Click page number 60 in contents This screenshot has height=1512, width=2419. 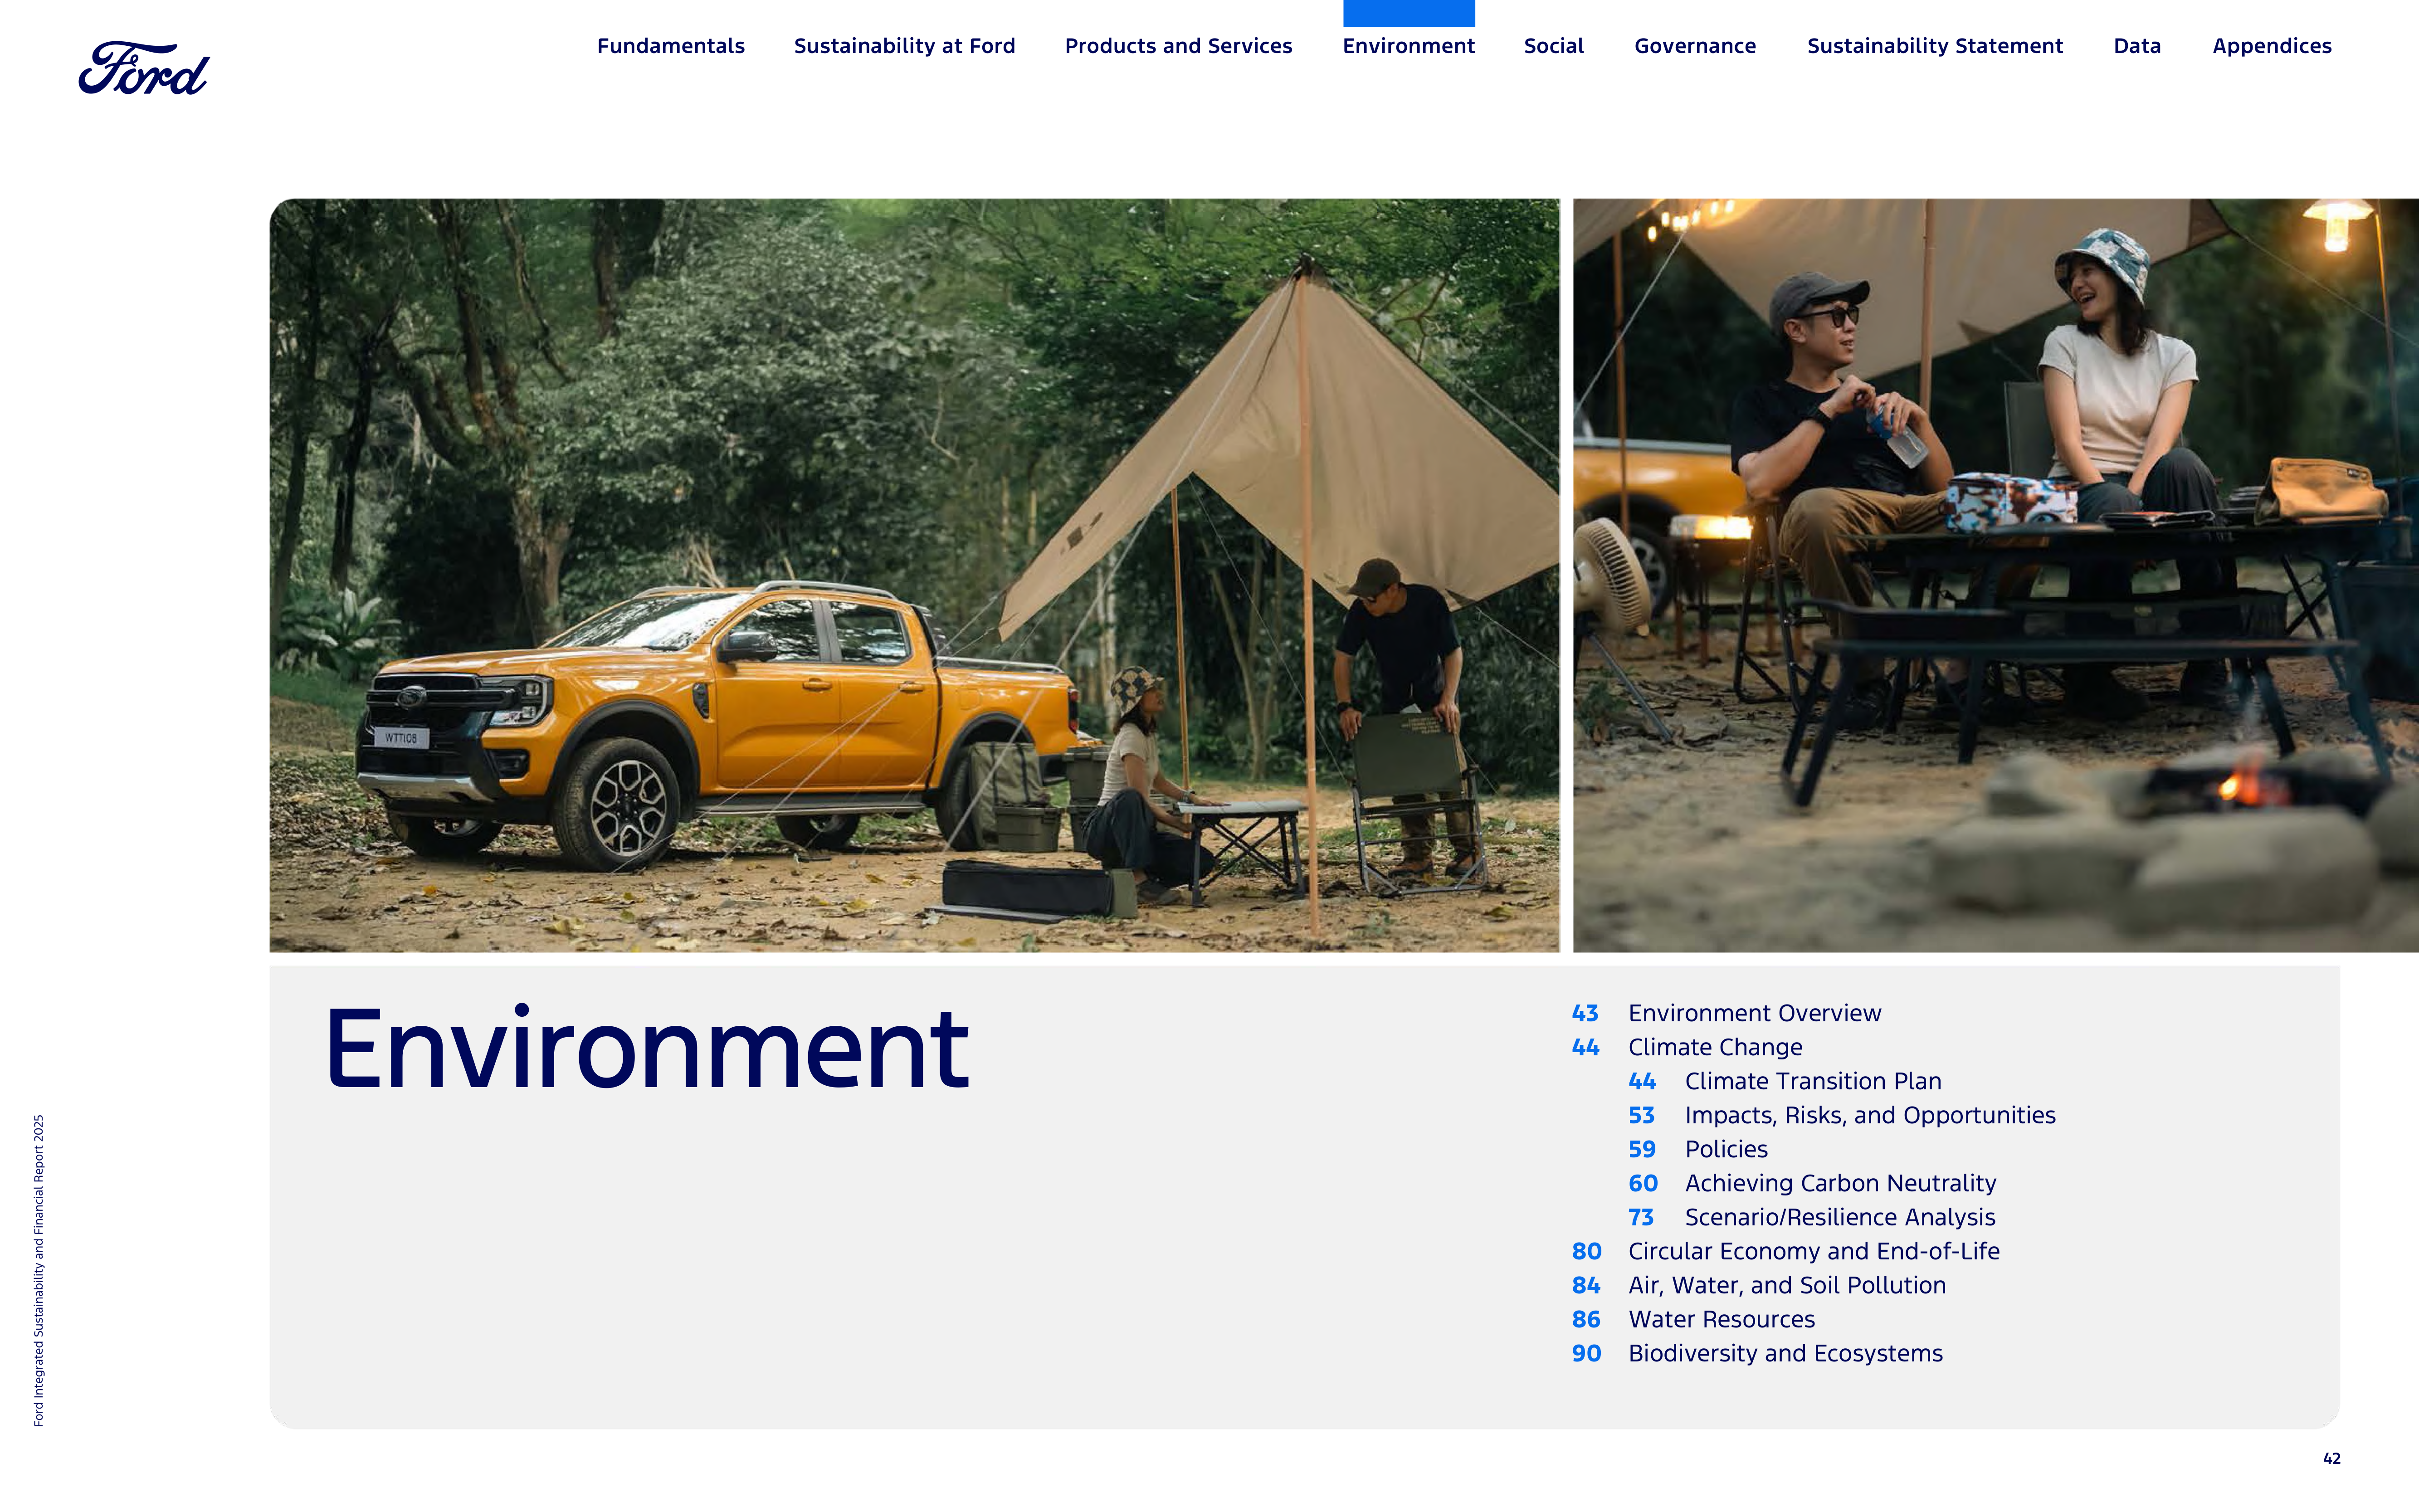1643,1183
